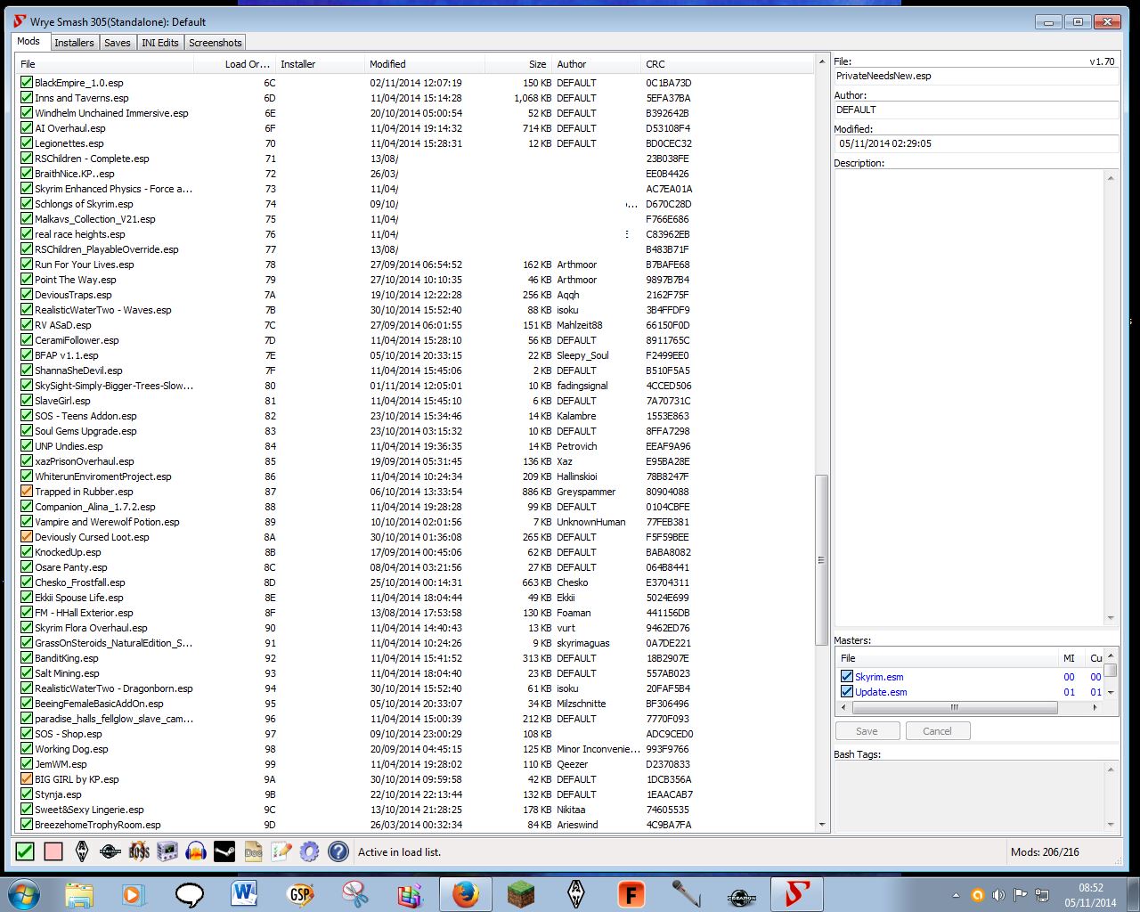The height and width of the screenshot is (912, 1140).
Task: Launch Skyrim from the status bar icon
Action: coord(82,851)
